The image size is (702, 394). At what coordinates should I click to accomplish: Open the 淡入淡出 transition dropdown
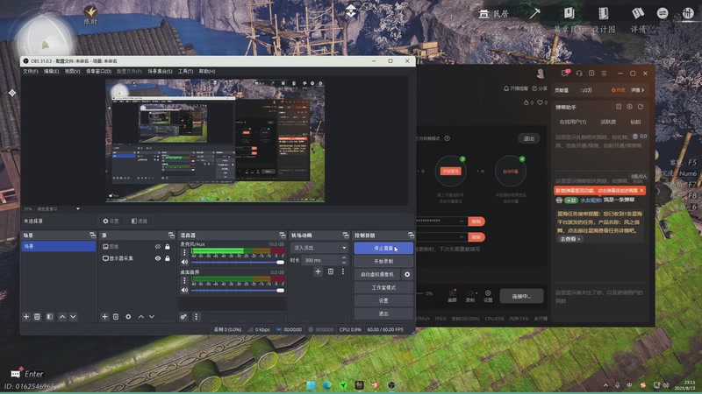click(x=319, y=248)
